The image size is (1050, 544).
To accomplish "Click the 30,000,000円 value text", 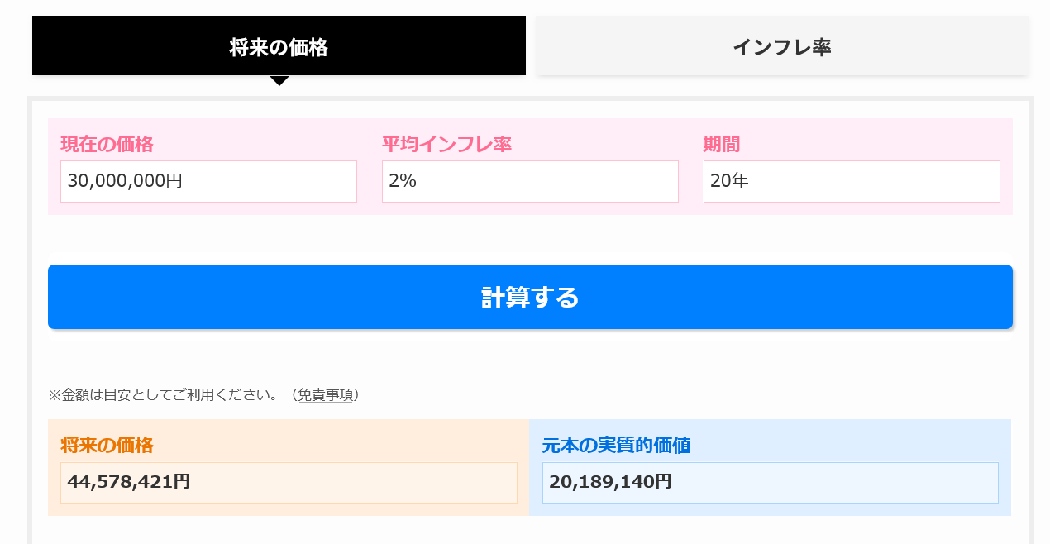I will pyautogui.click(x=125, y=181).
